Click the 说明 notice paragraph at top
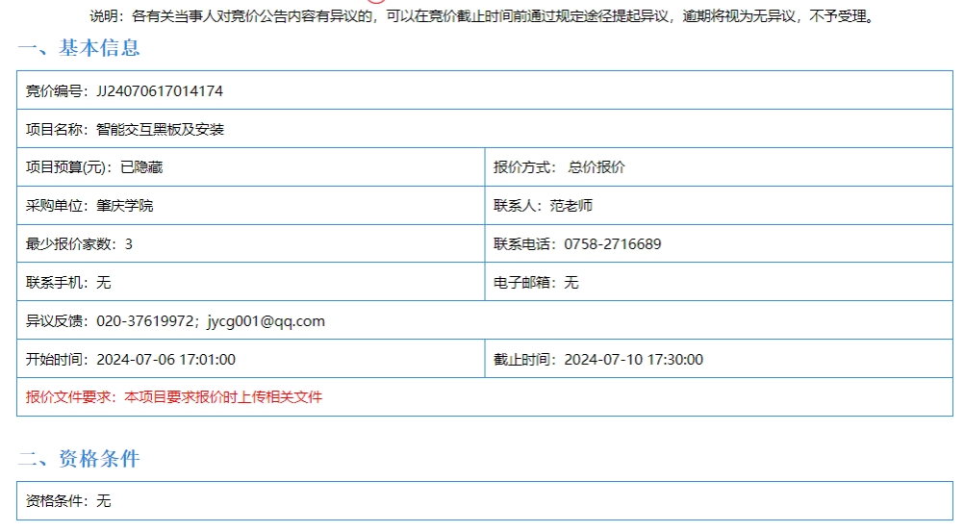This screenshot has height=532, width=964. (481, 16)
